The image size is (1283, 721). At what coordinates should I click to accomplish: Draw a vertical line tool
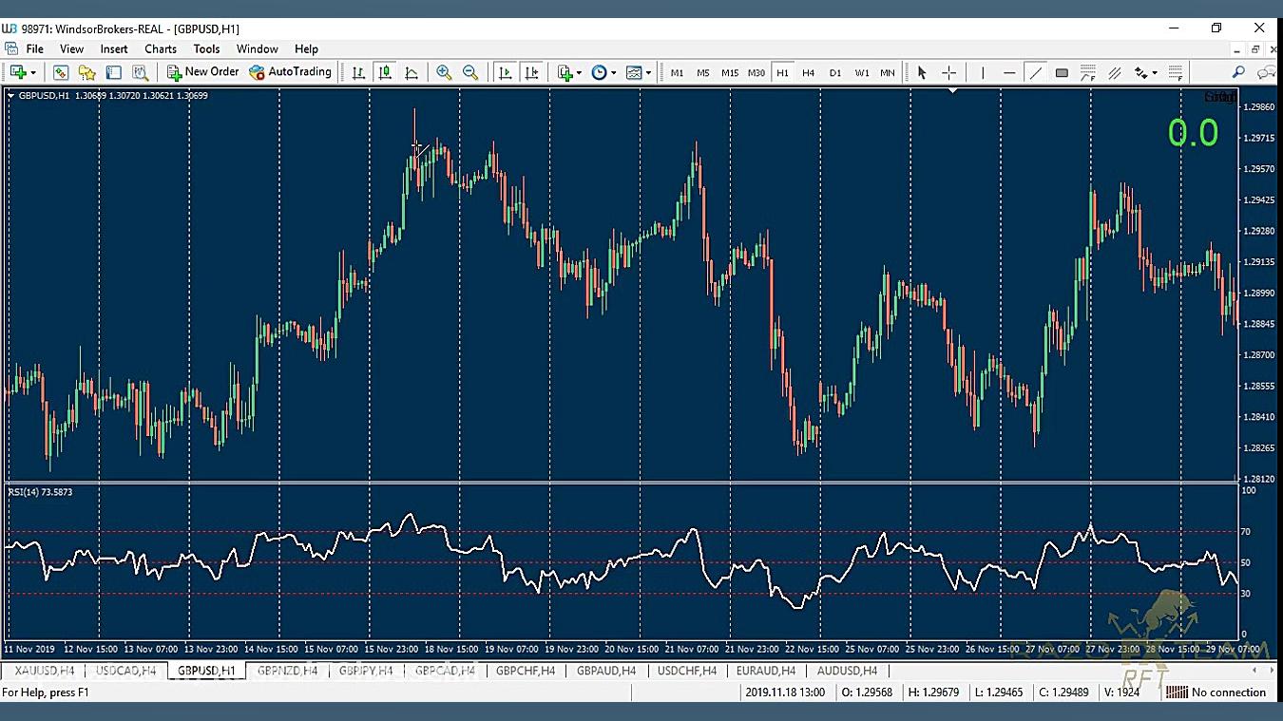pos(983,72)
